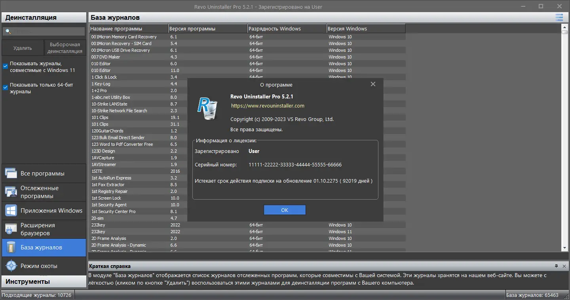This screenshot has width=570, height=300.
Task: Open the revouninstaller.com link
Action: pyautogui.click(x=268, y=106)
